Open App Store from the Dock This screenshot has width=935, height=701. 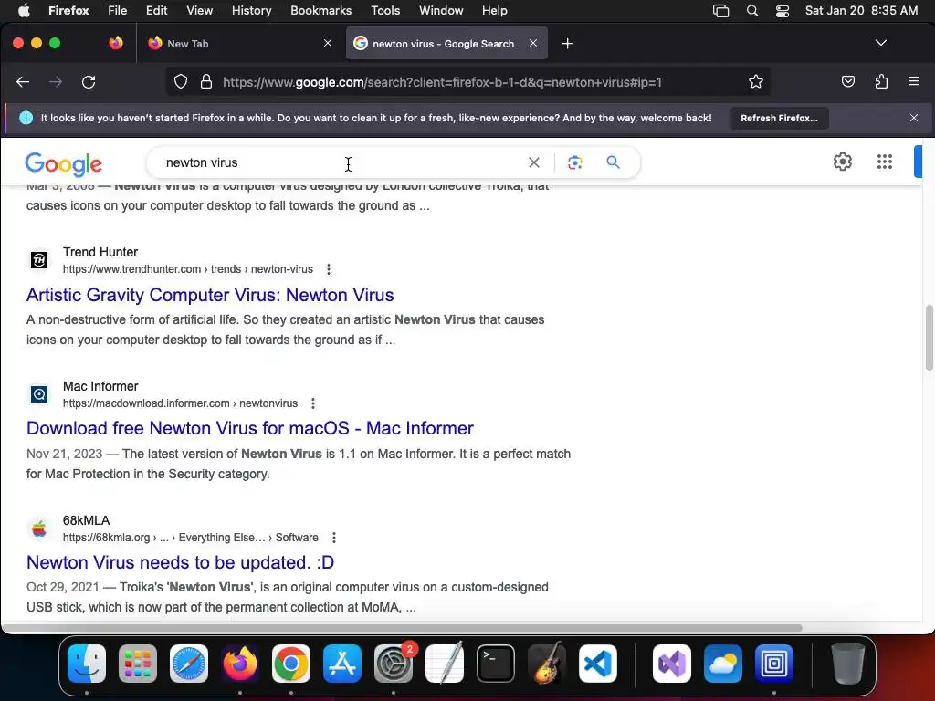coord(342,663)
